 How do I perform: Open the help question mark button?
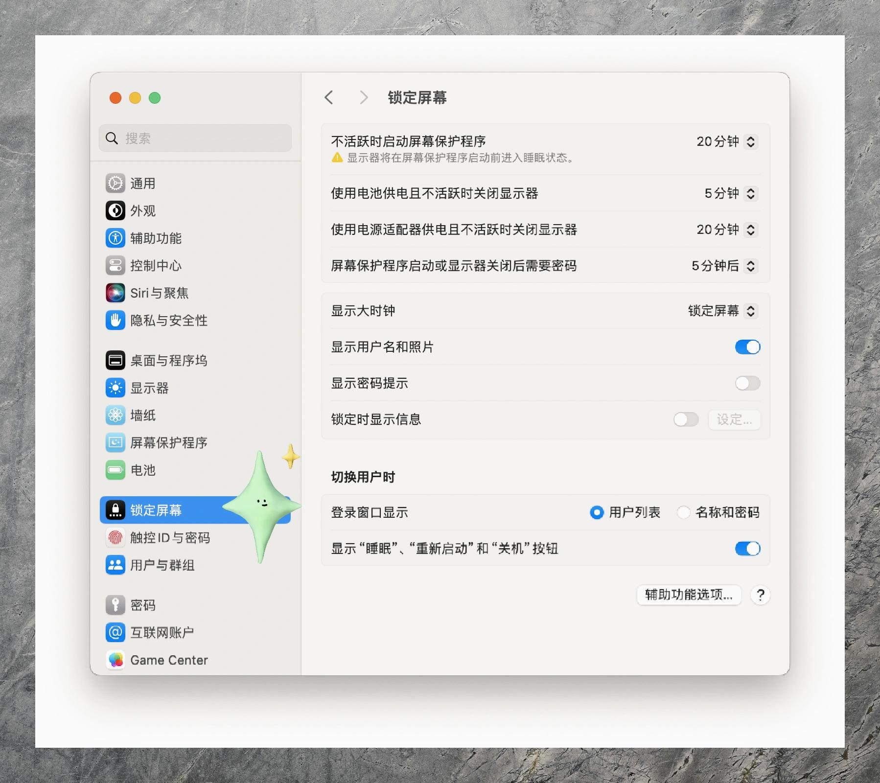[760, 595]
